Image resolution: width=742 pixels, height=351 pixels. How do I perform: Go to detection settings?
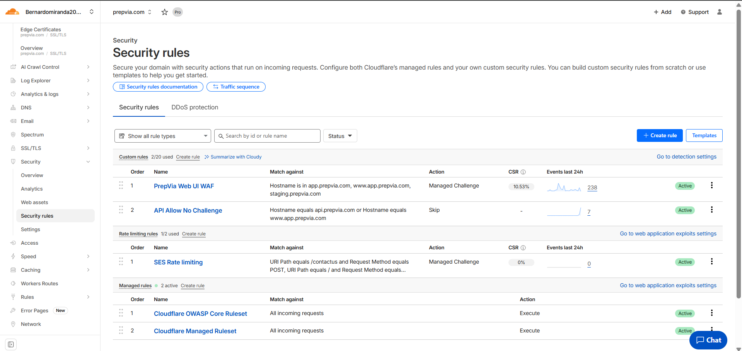686,157
